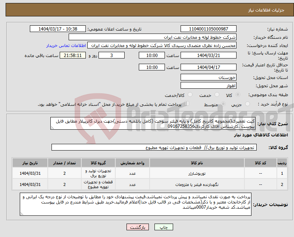Image resolution: width=294 pixels, height=237 pixels.
Task: Click the city field اهواز
Action: [x=208, y=85]
